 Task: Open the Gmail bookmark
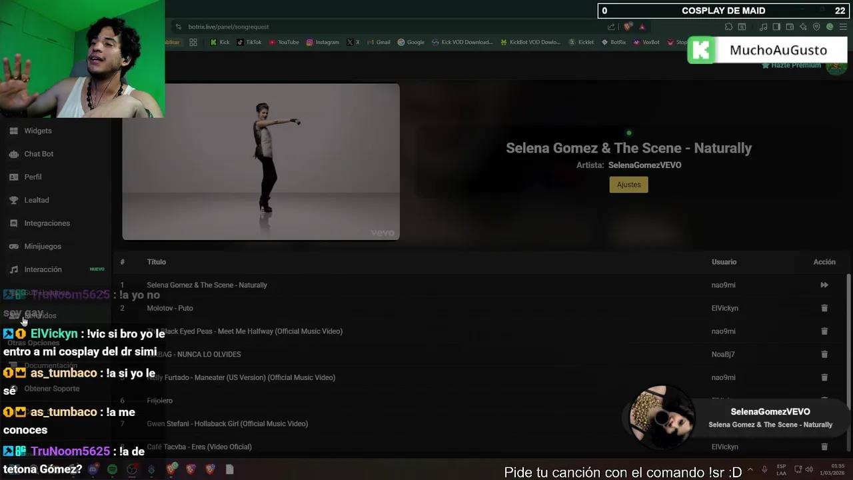[379, 42]
